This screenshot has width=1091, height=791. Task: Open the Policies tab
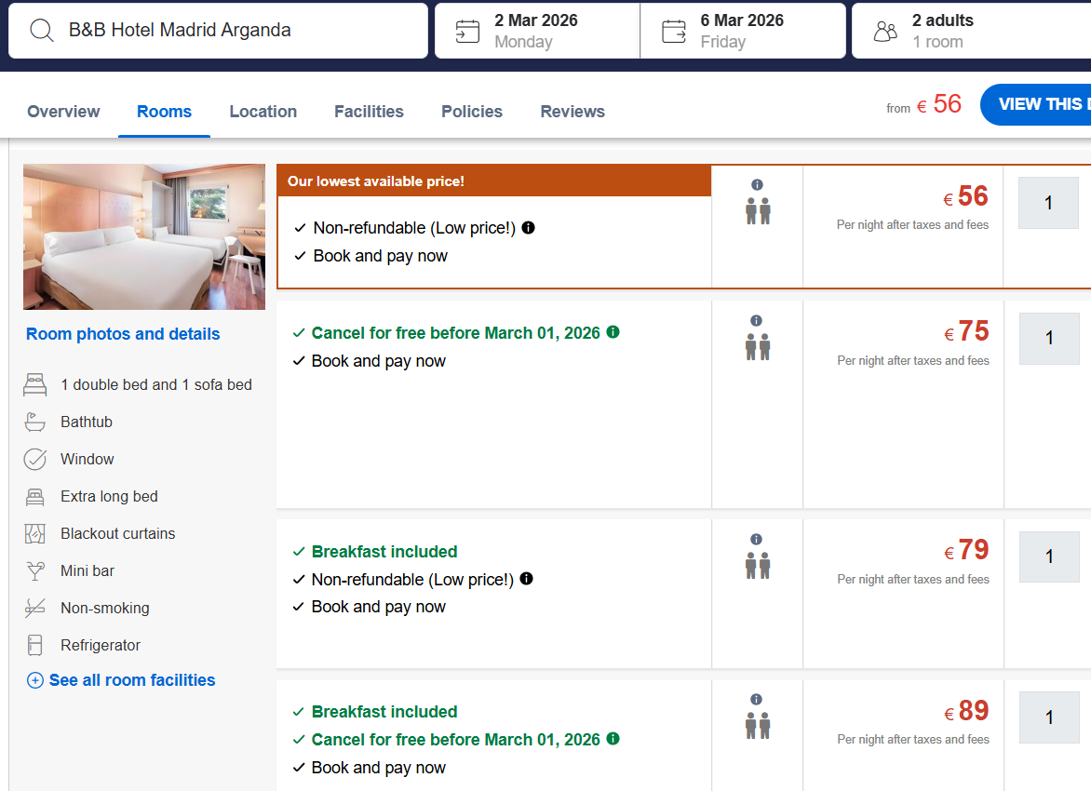472,112
